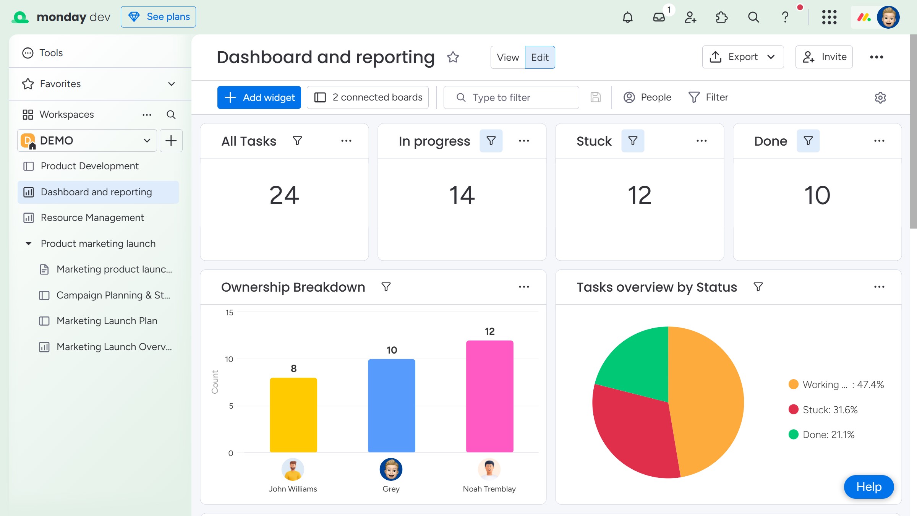The width and height of the screenshot is (917, 516).
Task: Open Workspaces more options ellipsis
Action: click(x=147, y=115)
